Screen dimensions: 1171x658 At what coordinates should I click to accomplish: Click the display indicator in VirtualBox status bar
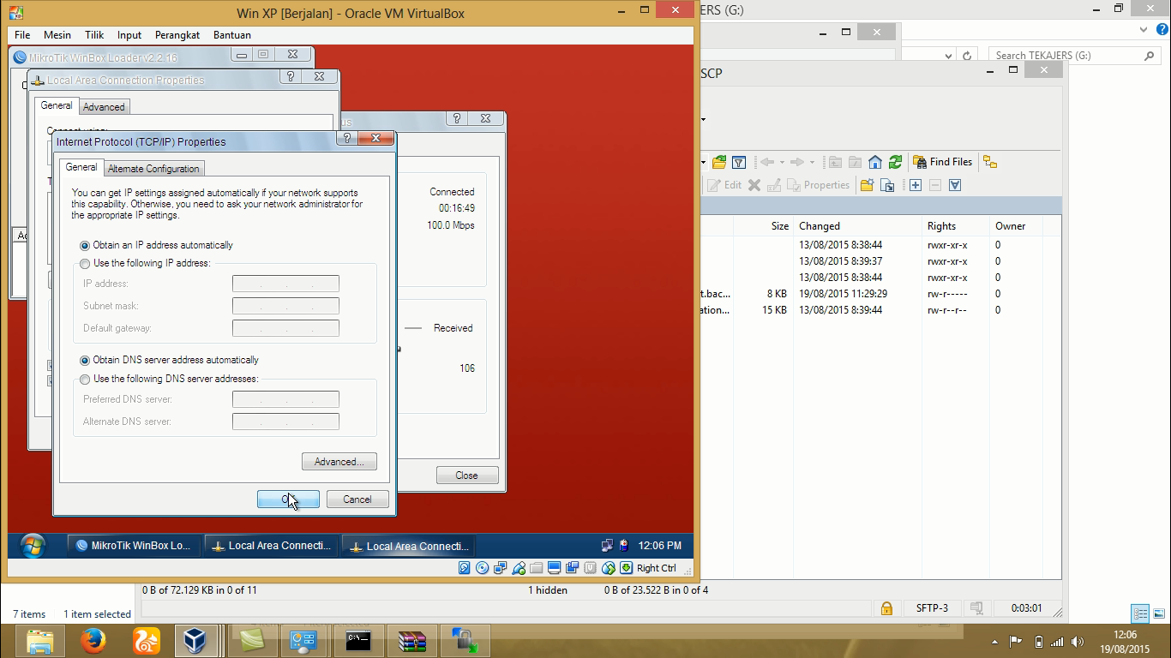(554, 568)
